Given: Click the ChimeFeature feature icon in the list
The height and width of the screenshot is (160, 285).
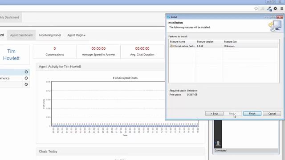Looking at the screenshot, I should 171,46.
